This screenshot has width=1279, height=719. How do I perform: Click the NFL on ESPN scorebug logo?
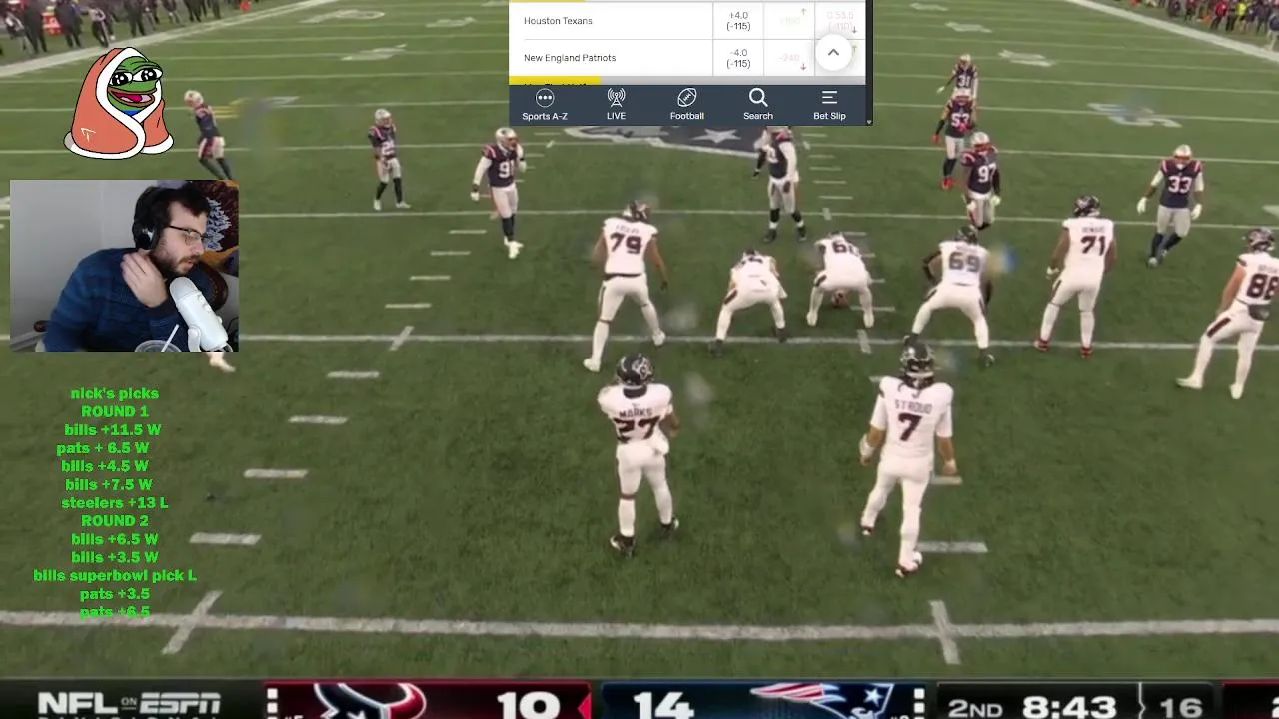point(129,703)
